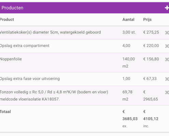Open the Opslag extra compartiment product

tap(25, 46)
